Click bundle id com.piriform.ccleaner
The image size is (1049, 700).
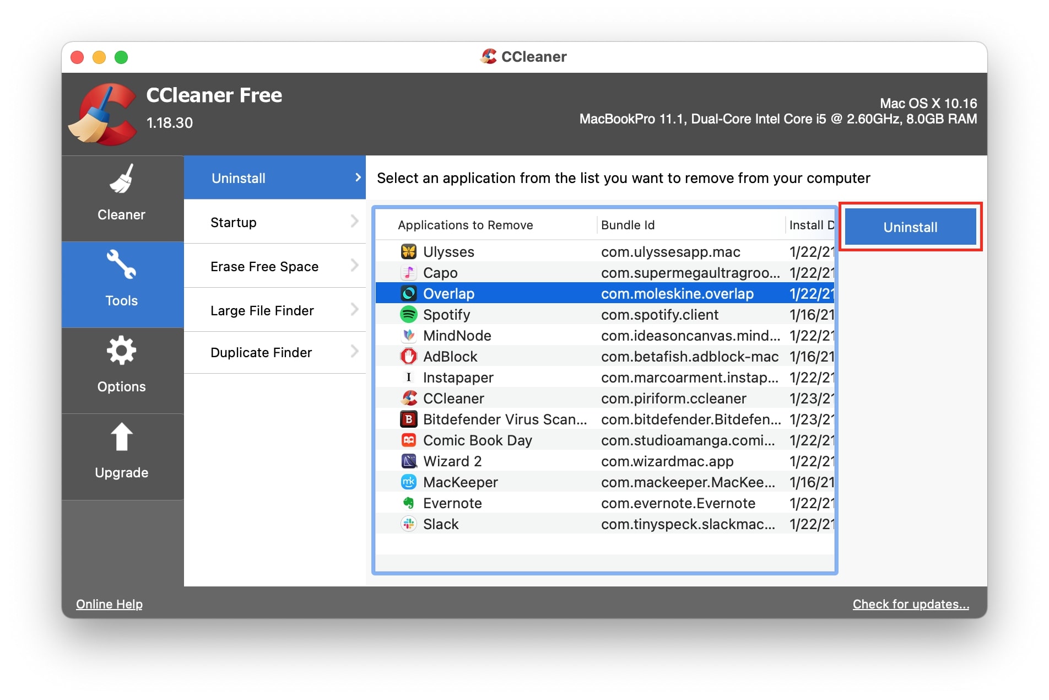[673, 399]
